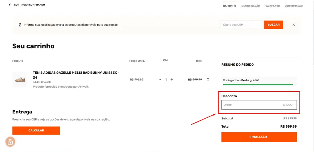
Task: Click the Entrega heading
Action: coord(22,111)
